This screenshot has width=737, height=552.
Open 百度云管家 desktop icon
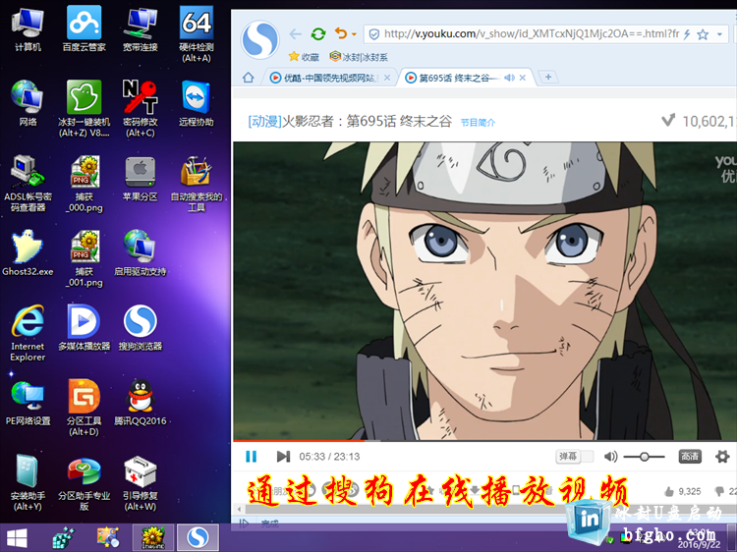(84, 29)
